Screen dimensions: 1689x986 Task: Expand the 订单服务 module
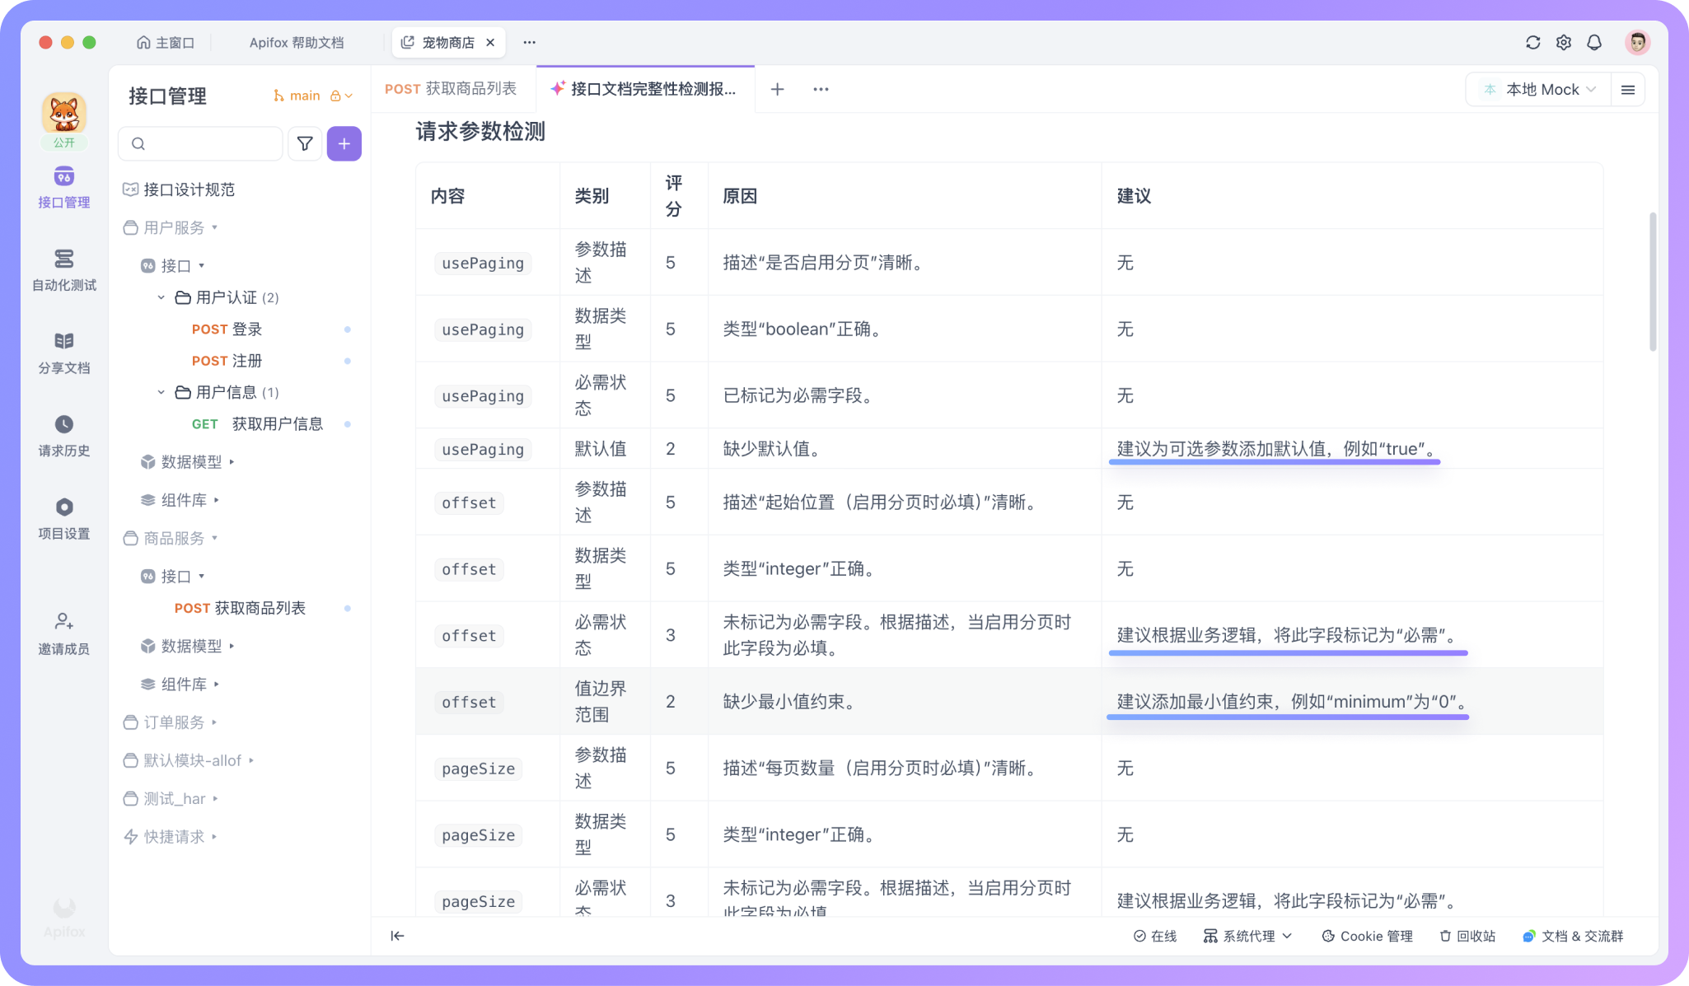(x=173, y=722)
